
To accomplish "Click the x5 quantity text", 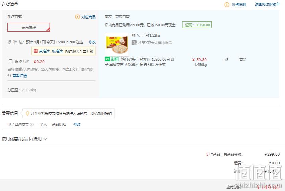I will (x=226, y=60).
